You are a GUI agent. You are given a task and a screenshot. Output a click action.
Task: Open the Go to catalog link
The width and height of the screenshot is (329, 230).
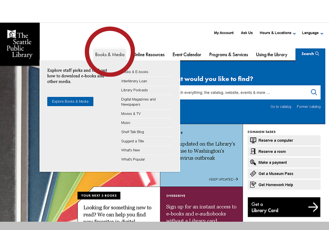tap(281, 106)
